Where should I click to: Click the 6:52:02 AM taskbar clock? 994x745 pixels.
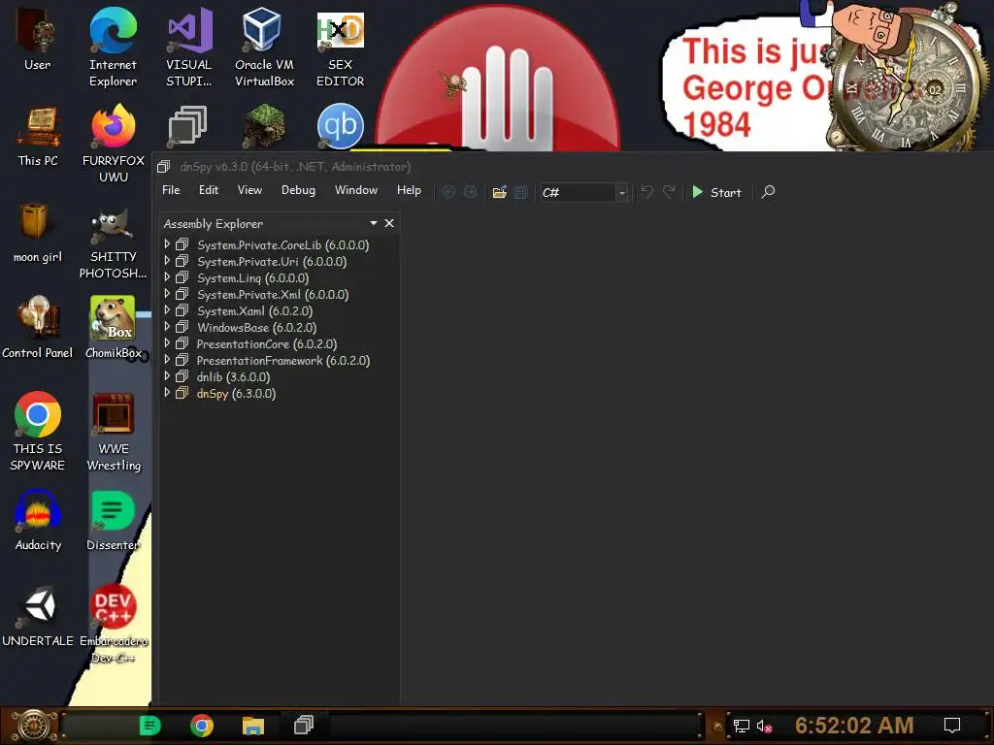[854, 726]
